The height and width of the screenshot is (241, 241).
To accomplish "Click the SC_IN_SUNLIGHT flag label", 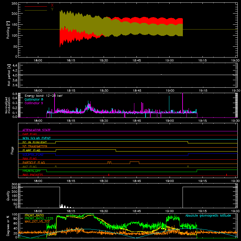I will (35, 142).
